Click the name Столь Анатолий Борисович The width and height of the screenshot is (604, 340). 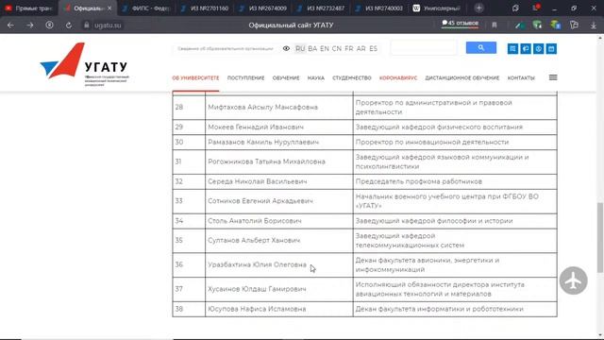pyautogui.click(x=255, y=221)
